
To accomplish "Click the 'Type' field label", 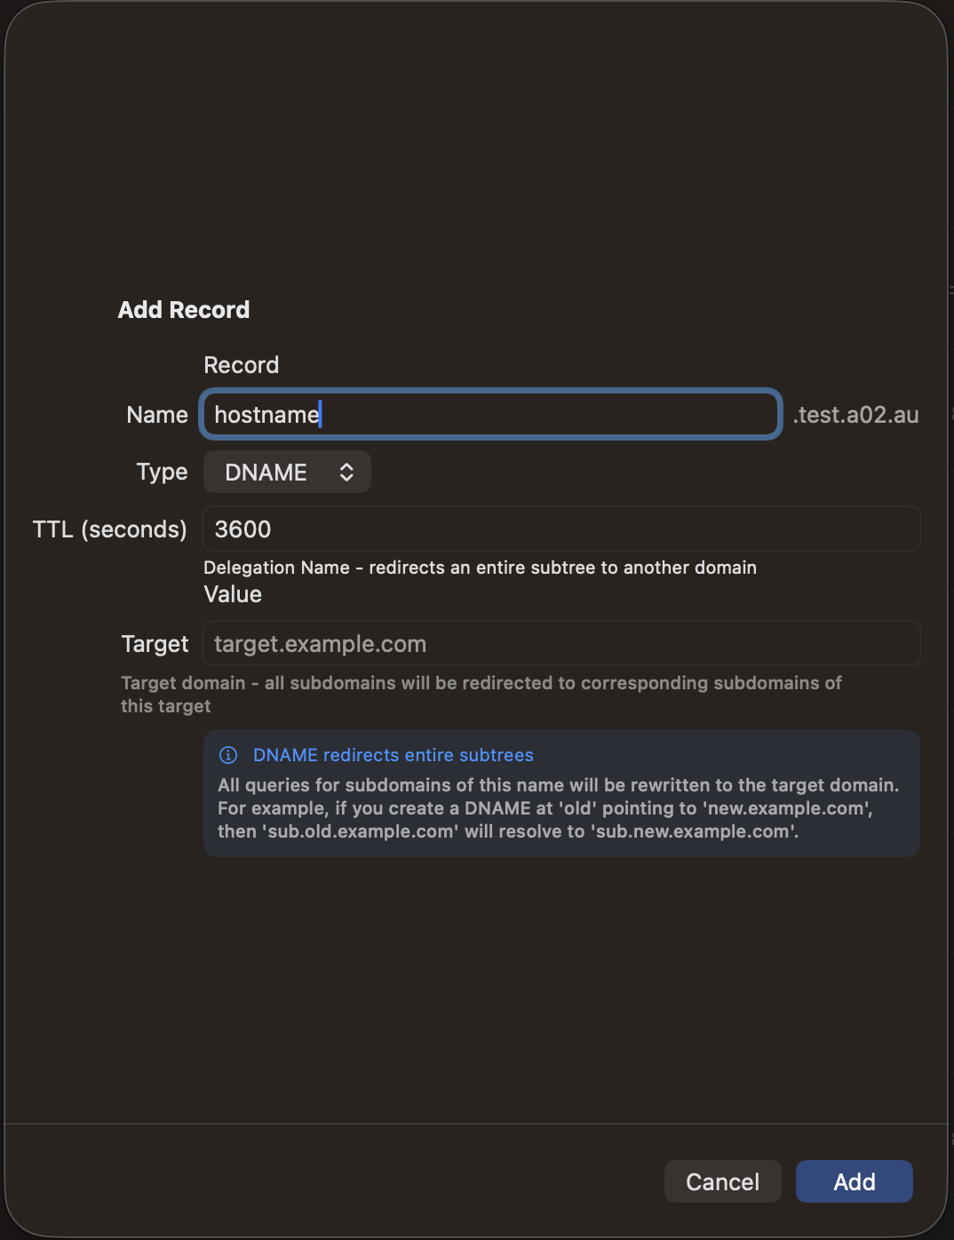I will click(x=162, y=472).
